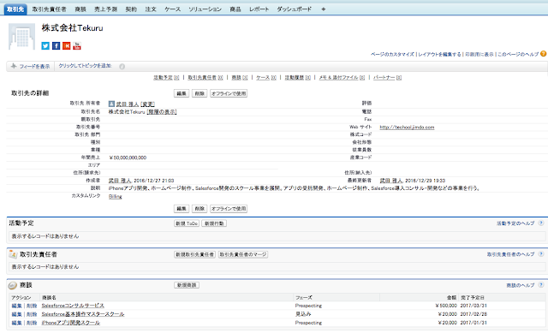Click the bottom オフラインで使用 button
This screenshot has width=548, height=333.
229,209
